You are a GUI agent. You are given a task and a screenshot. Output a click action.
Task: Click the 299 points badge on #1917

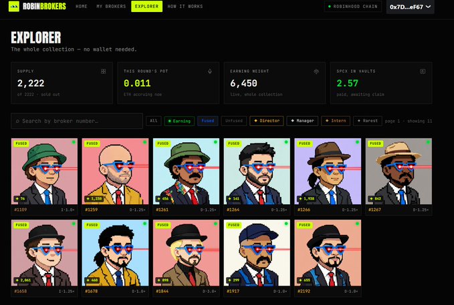234,280
